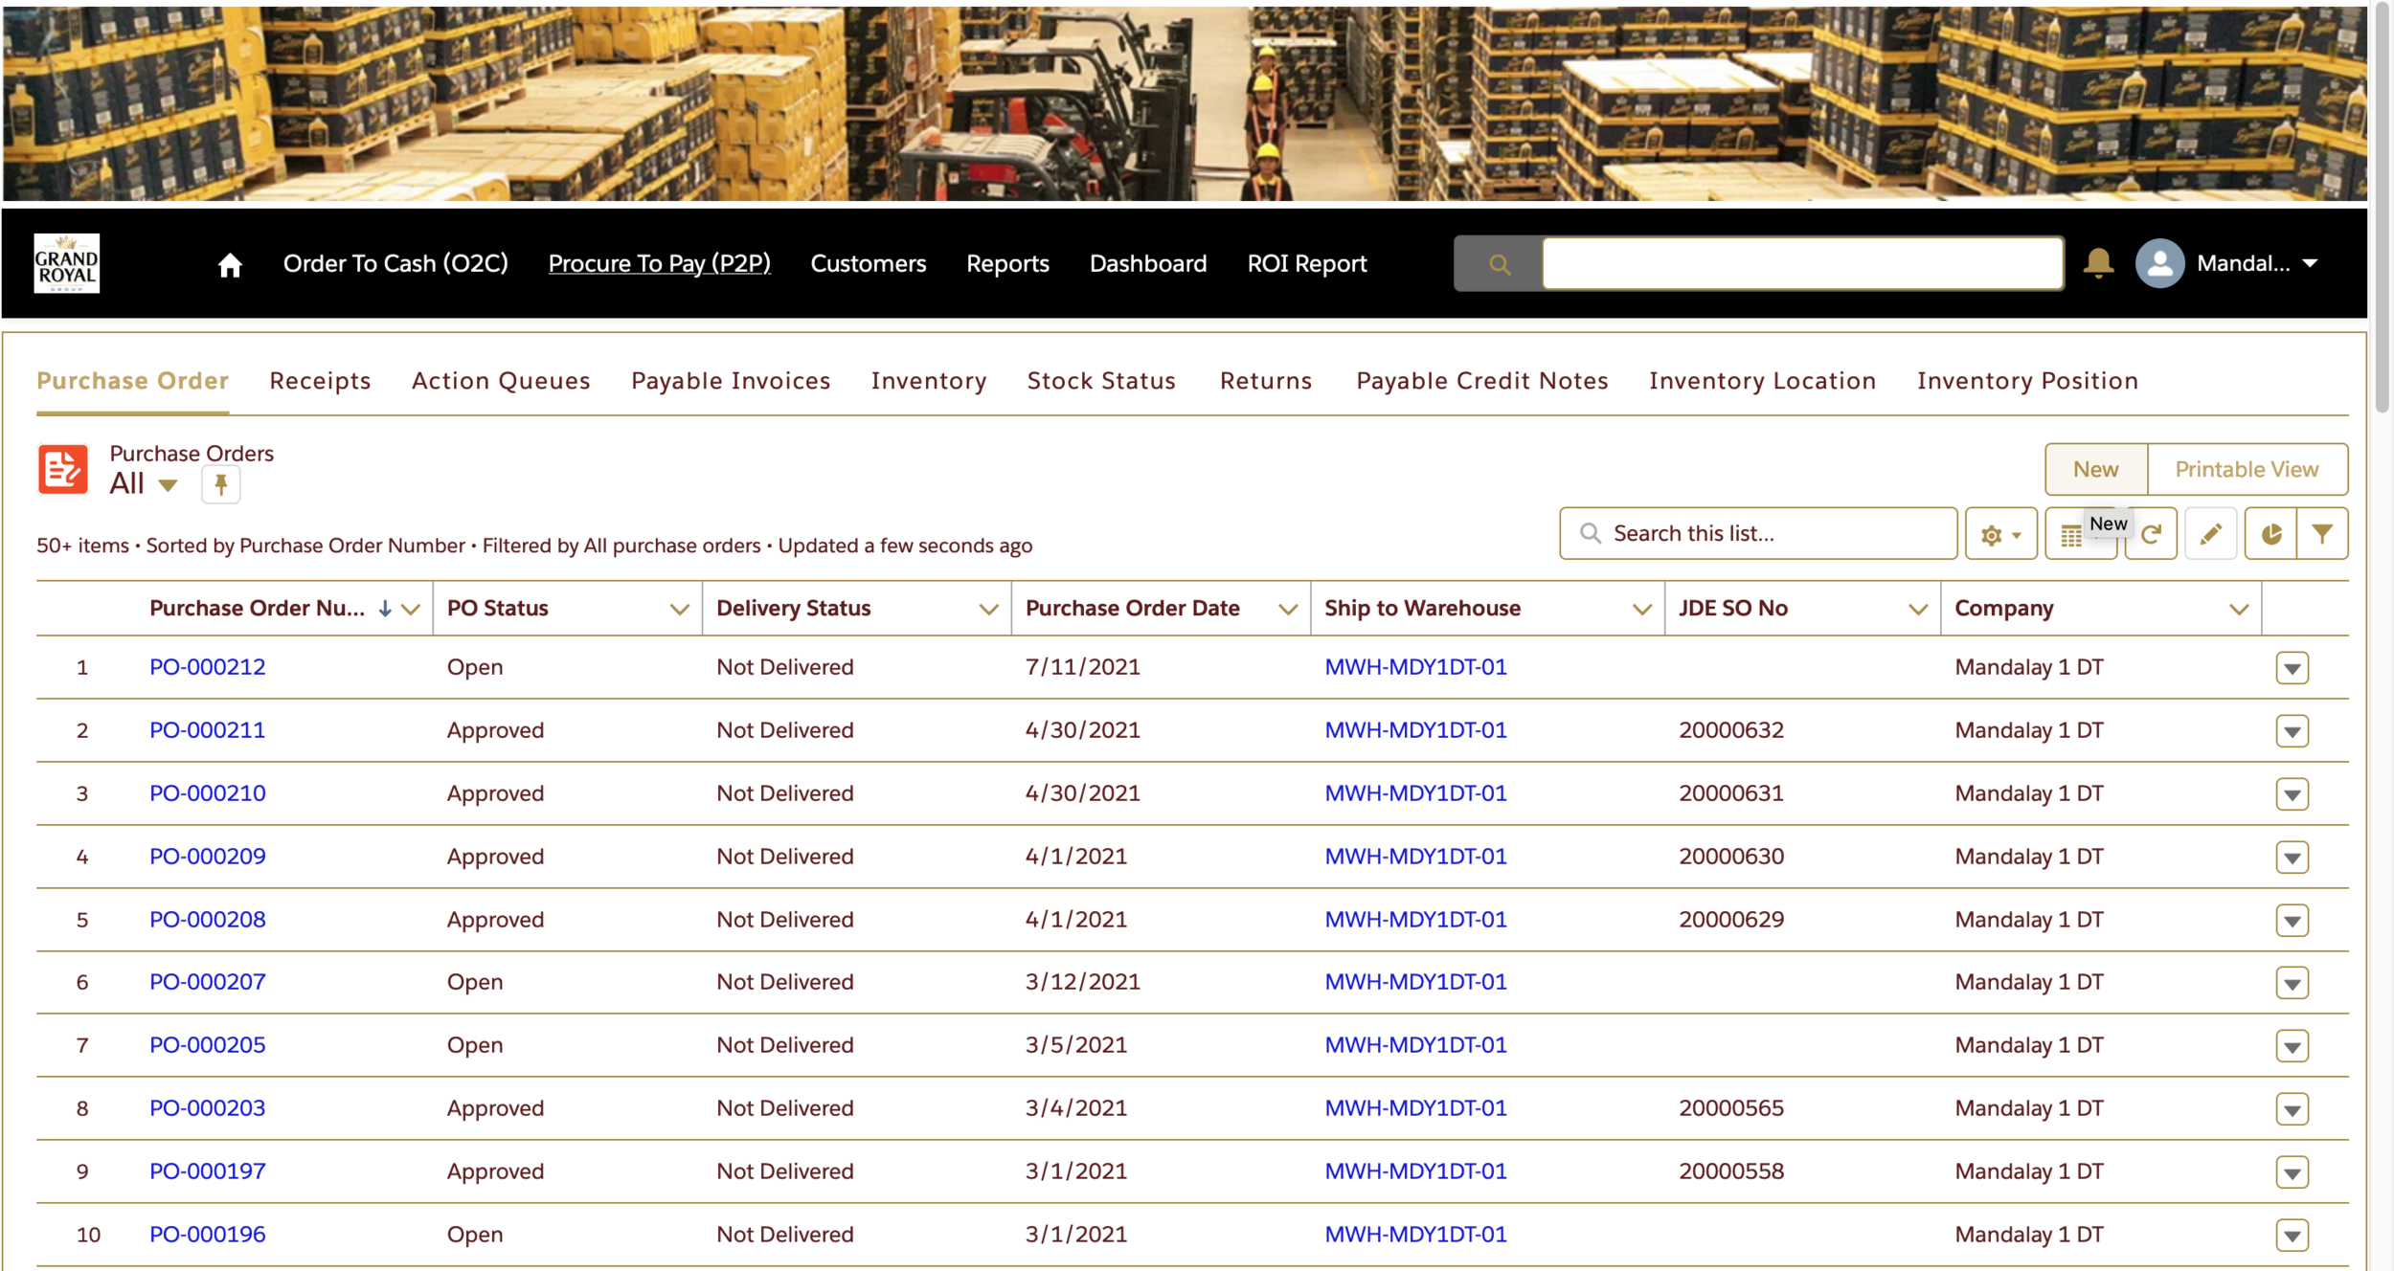The width and height of the screenshot is (2394, 1271).
Task: Open row actions for PO-000212
Action: [2292, 668]
